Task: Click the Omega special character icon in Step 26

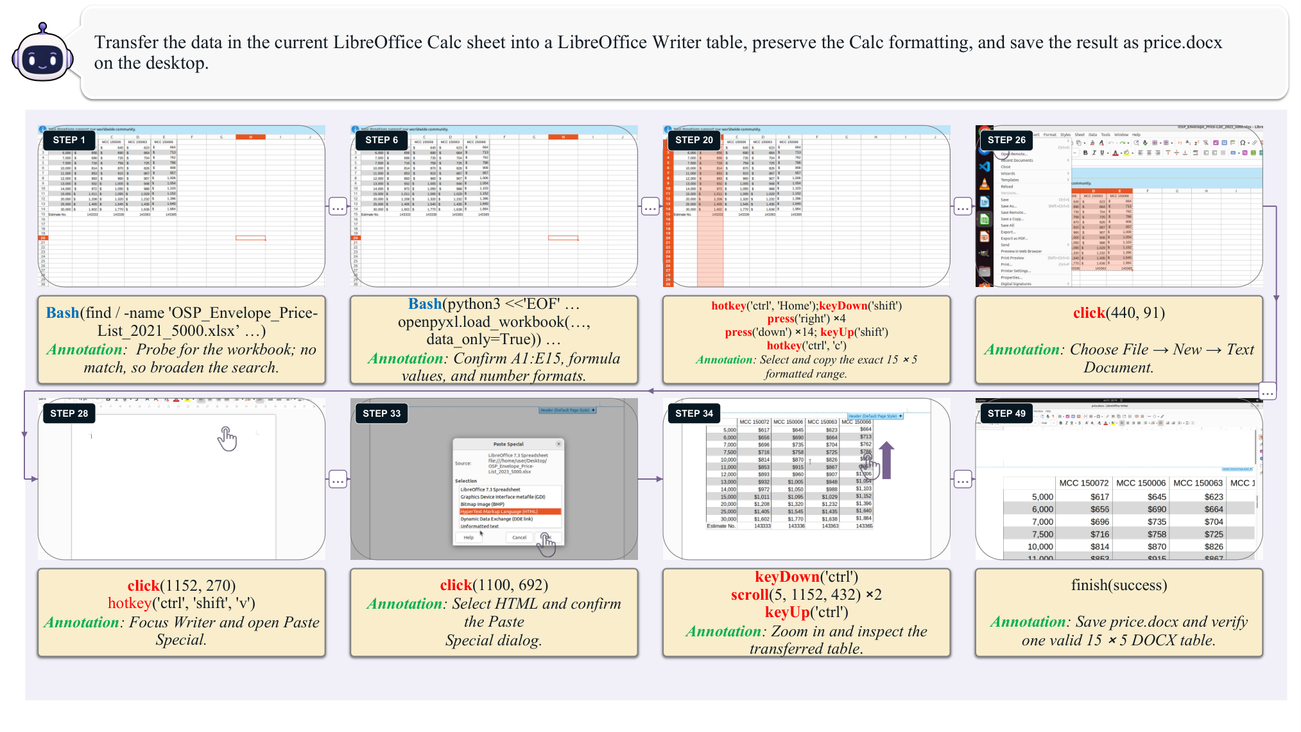Action: click(1243, 143)
